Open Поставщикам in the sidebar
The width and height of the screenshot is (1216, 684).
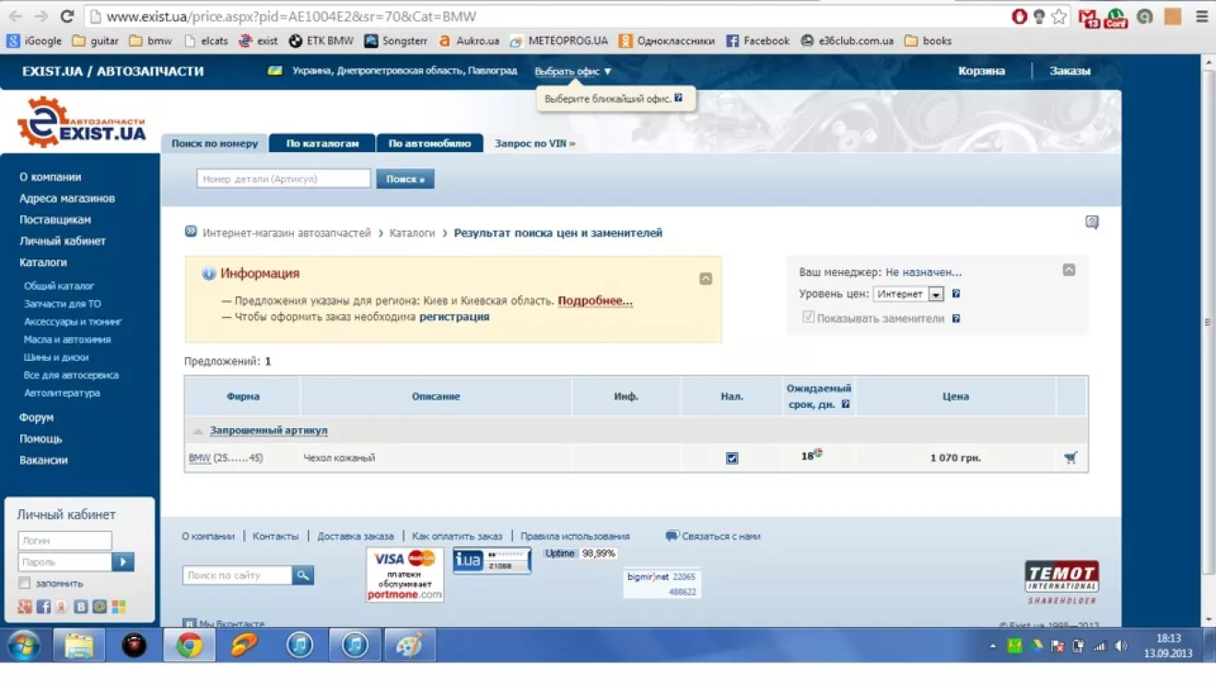click(55, 220)
